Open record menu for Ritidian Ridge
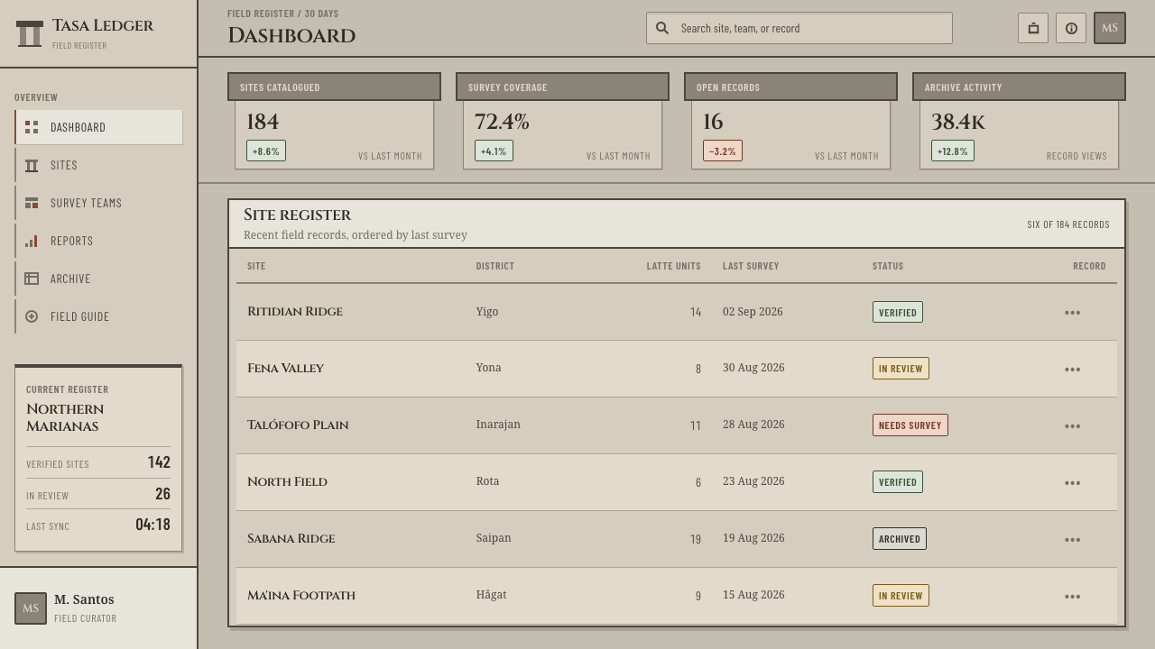The image size is (1155, 649). [x=1072, y=313]
